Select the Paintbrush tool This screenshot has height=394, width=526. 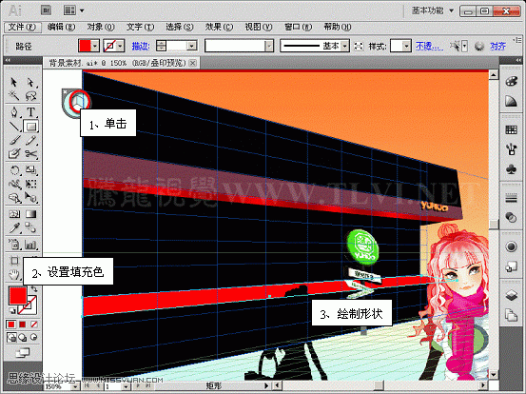pos(14,140)
